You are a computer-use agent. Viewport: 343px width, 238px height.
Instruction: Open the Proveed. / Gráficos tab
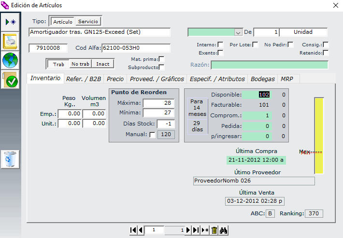point(157,79)
